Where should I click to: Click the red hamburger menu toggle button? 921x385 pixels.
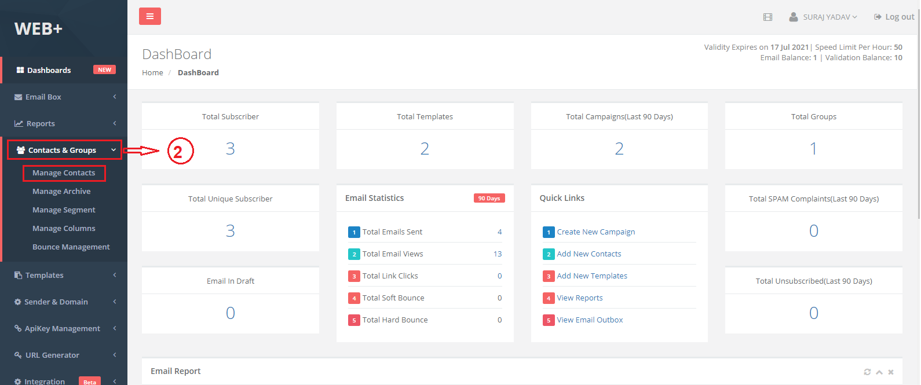pos(149,16)
